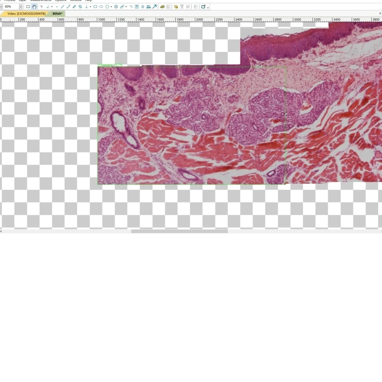Screen dimensions: 382x382
Task: Select the hand pan tool
Action: pos(34,7)
